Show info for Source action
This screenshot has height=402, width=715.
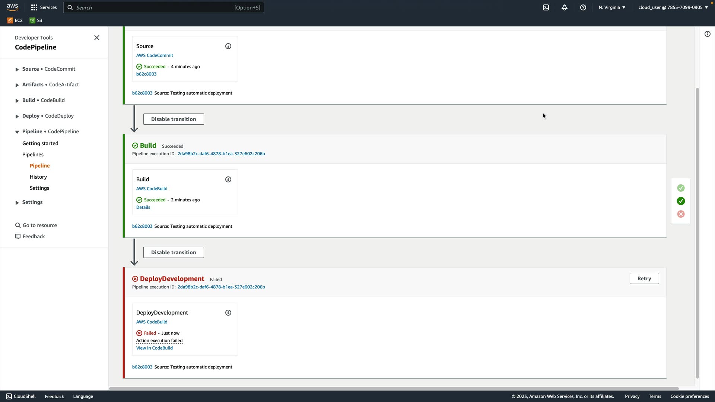228,46
